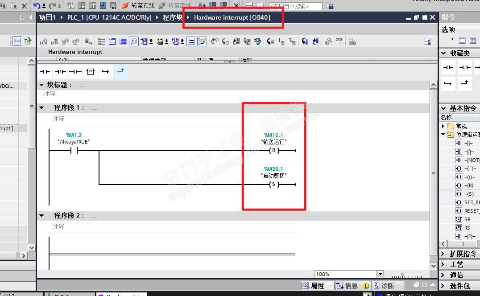This screenshot has width=480, height=296.
Task: Select the set coil for 启动剪切 %M20.1
Action: click(273, 185)
